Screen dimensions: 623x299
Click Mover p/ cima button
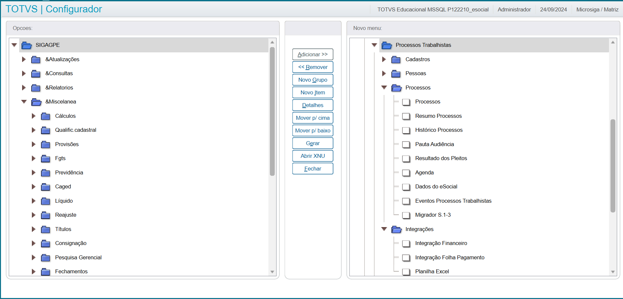pyautogui.click(x=313, y=118)
